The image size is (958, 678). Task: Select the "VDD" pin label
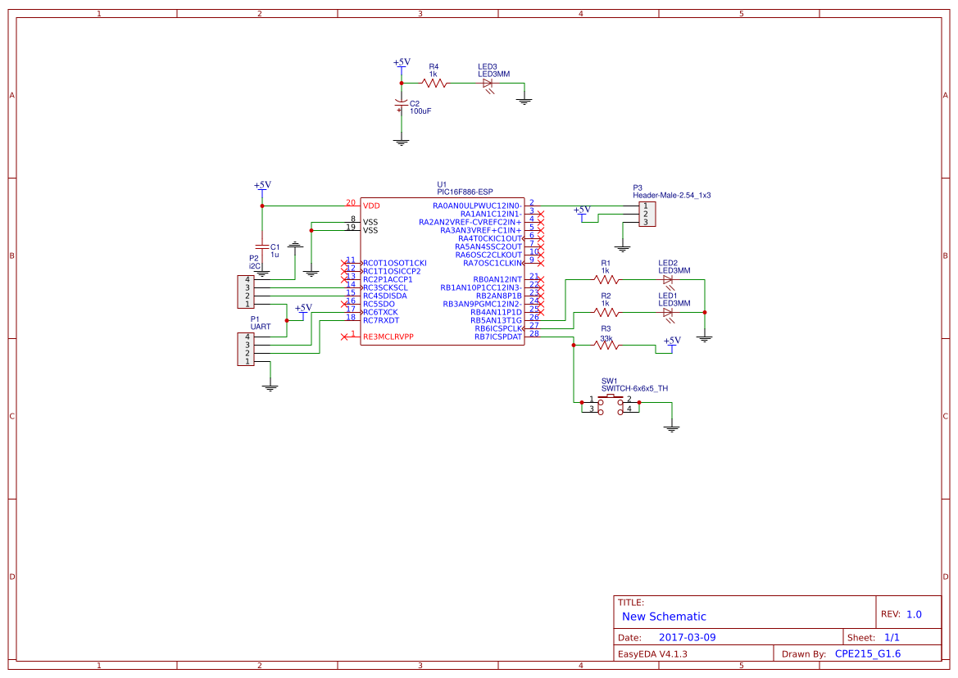click(371, 206)
